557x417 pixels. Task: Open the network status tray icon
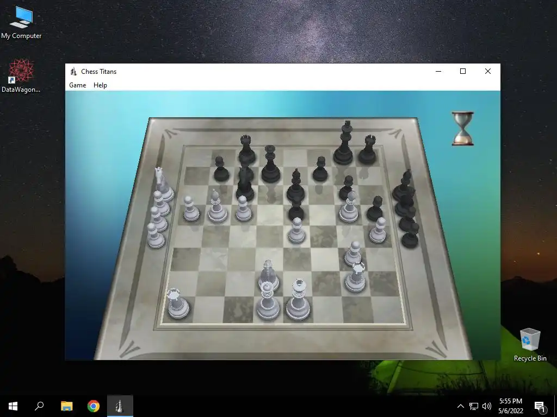coord(474,406)
